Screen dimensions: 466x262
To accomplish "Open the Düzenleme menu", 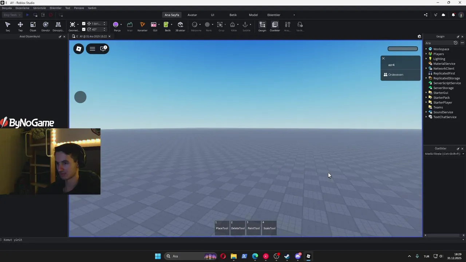I will click(22, 8).
